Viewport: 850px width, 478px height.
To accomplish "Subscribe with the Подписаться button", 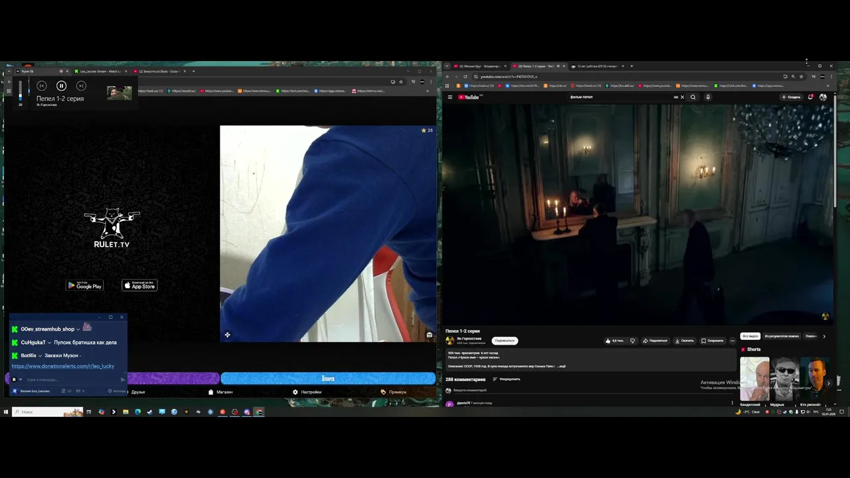I will [505, 341].
